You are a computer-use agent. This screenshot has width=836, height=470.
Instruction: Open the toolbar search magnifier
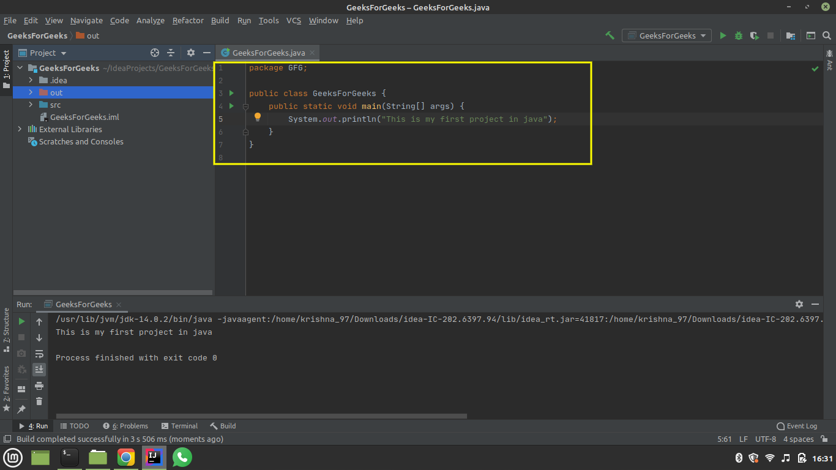pos(827,35)
